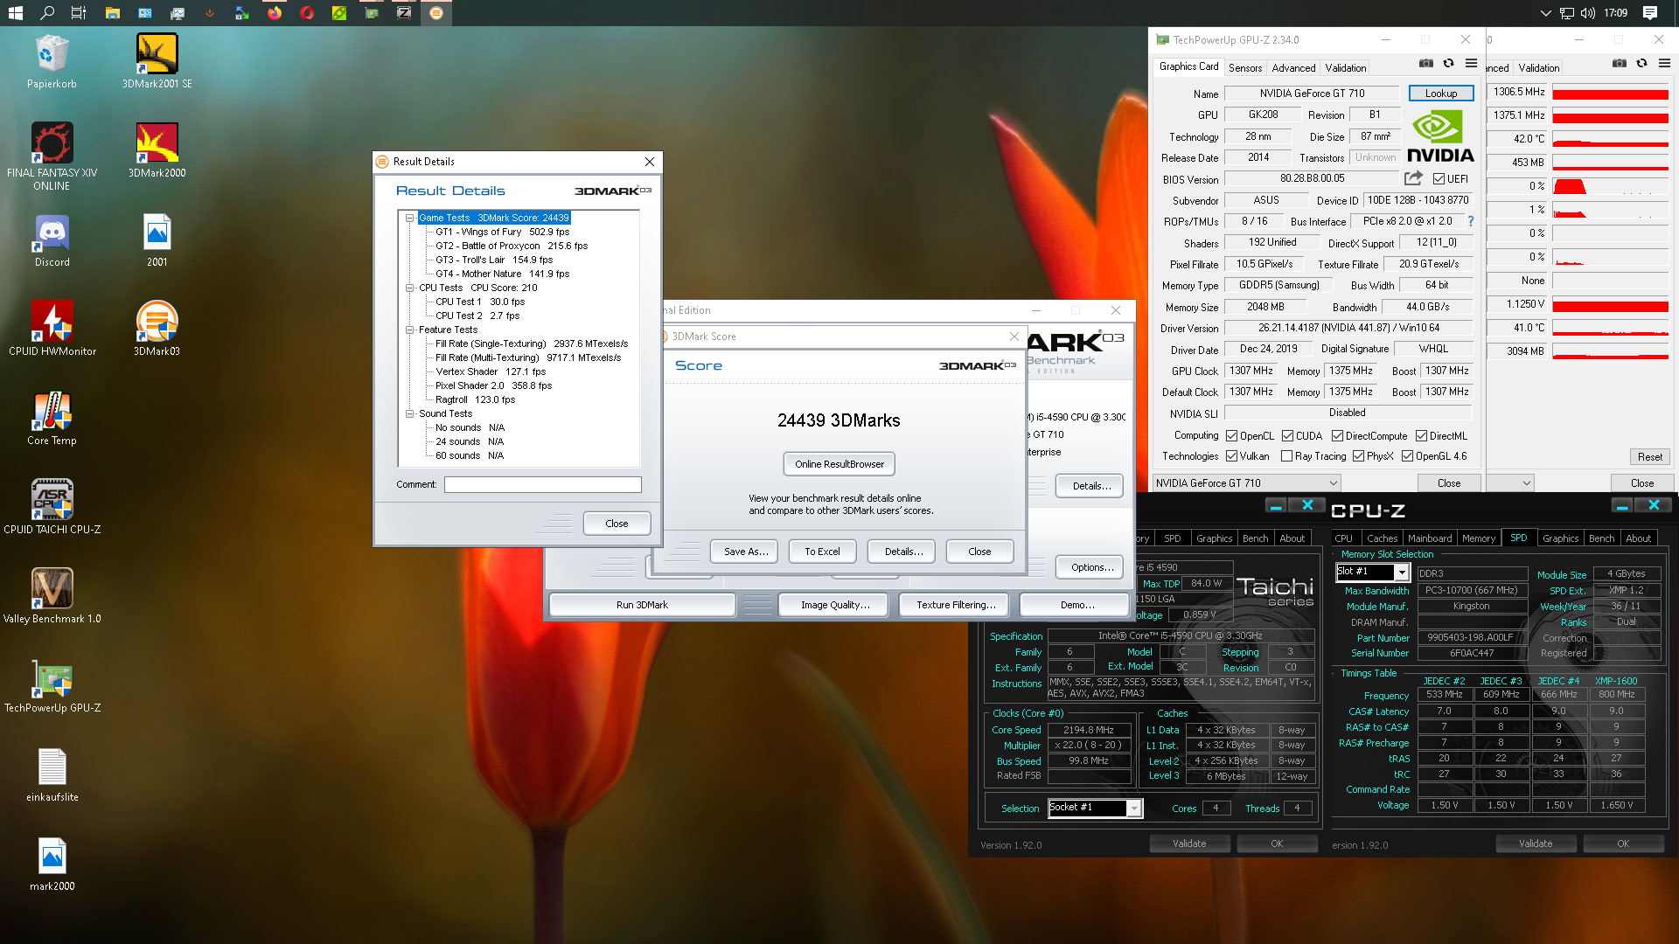Toggle the DirectCompute checkbox
The height and width of the screenshot is (944, 1679).
click(x=1337, y=436)
